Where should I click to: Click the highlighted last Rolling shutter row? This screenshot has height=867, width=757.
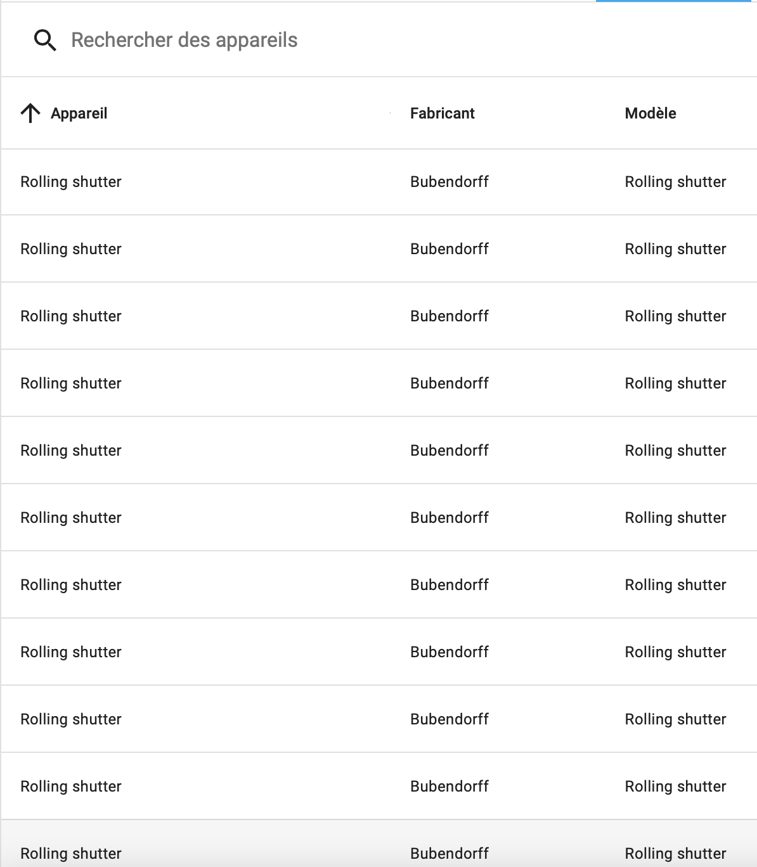point(71,853)
